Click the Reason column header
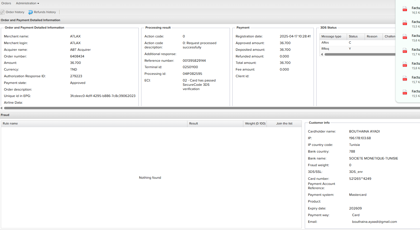420x230 pixels. tap(372, 37)
